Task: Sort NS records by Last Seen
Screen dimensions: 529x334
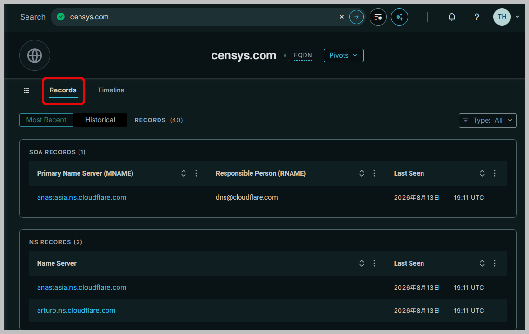Action: (x=482, y=263)
